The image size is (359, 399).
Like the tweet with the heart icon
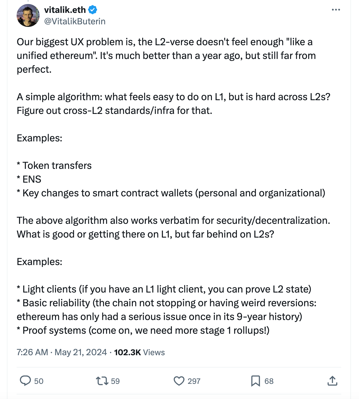click(179, 381)
